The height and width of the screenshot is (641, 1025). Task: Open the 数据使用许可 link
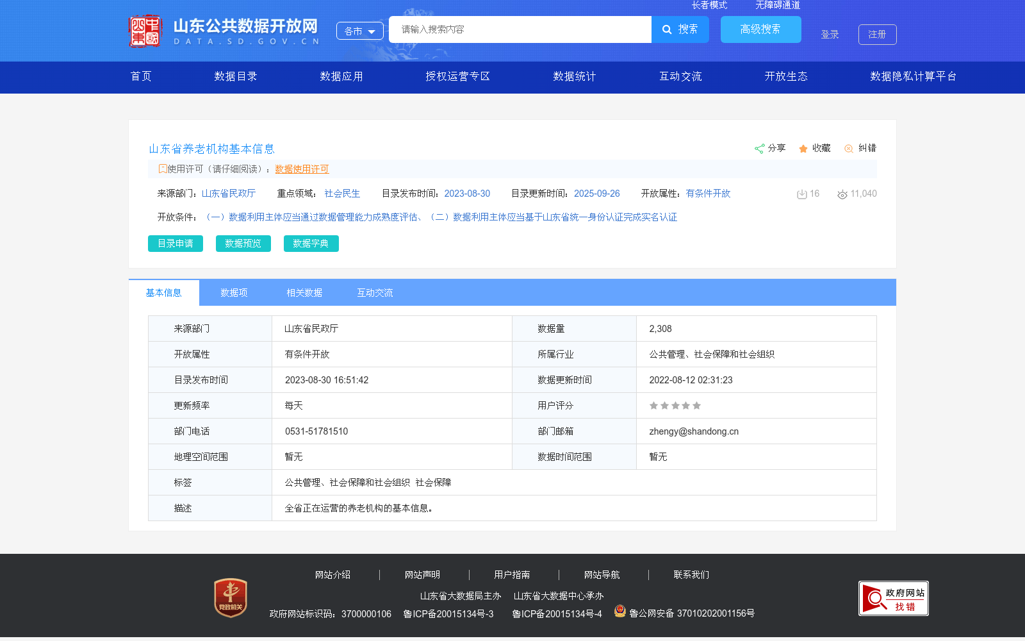[x=302, y=169]
